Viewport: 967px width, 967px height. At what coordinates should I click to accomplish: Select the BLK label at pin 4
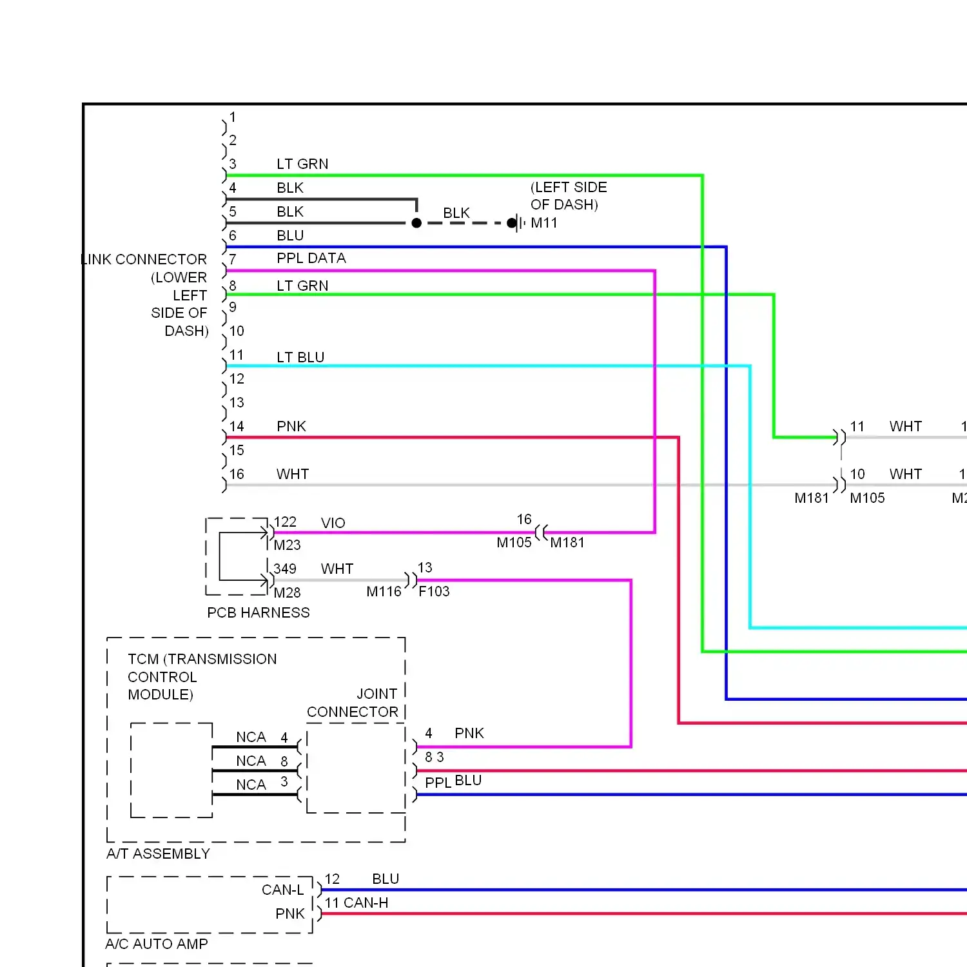coord(290,188)
